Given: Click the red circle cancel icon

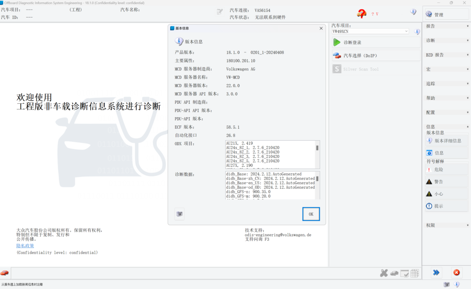Looking at the screenshot, I should click(456, 272).
